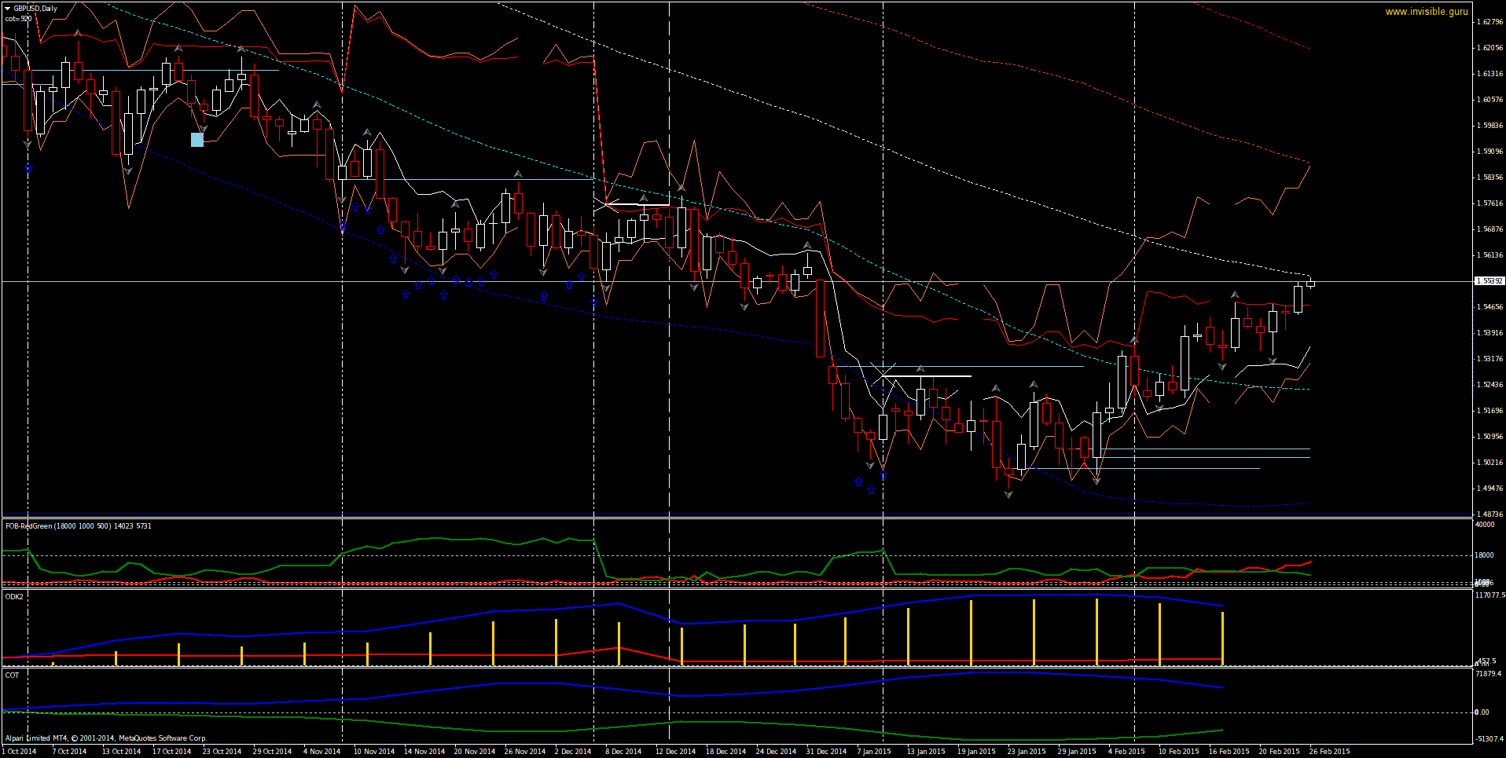The height and width of the screenshot is (758, 1506).
Task: Click price scale value 1.61316
Action: pos(1490,74)
